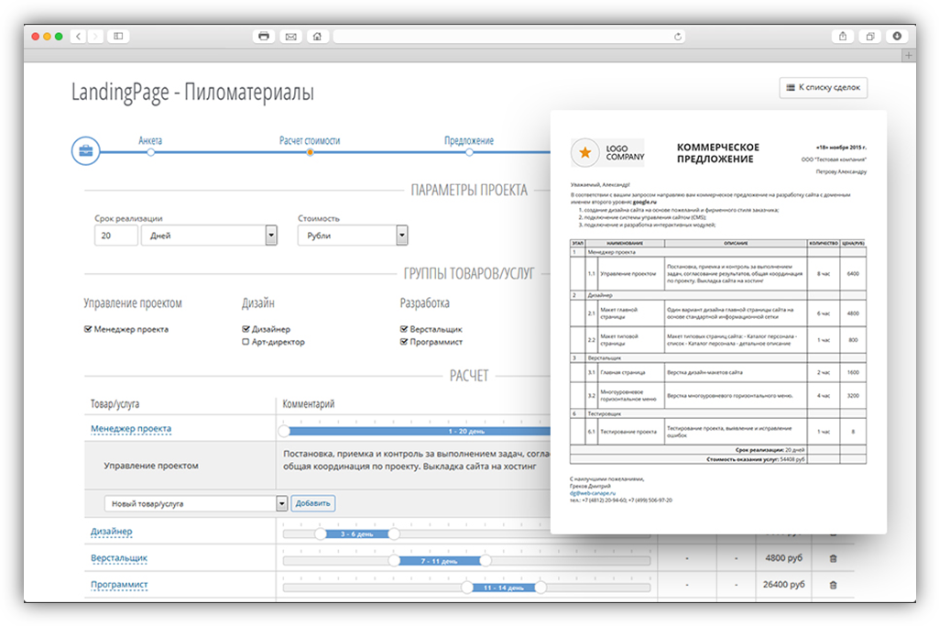Click the print icon in the browser toolbar
The height and width of the screenshot is (626, 939).
[263, 36]
